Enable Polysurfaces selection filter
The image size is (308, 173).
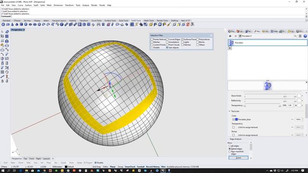click(198, 39)
